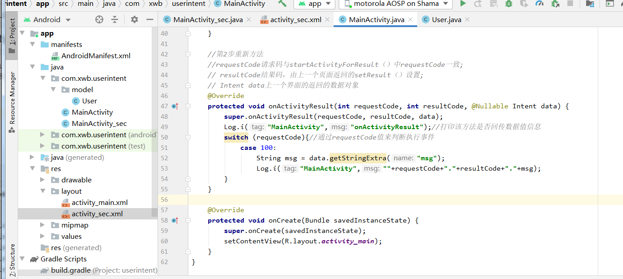Hide the Project panel with the minus icon
The height and width of the screenshot is (279, 623).
[x=149, y=19]
